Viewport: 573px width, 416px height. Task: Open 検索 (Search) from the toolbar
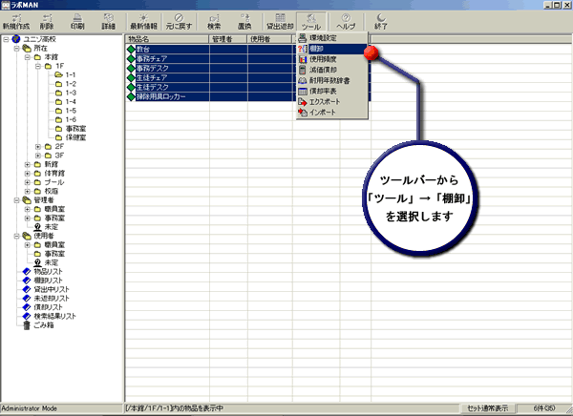(214, 22)
